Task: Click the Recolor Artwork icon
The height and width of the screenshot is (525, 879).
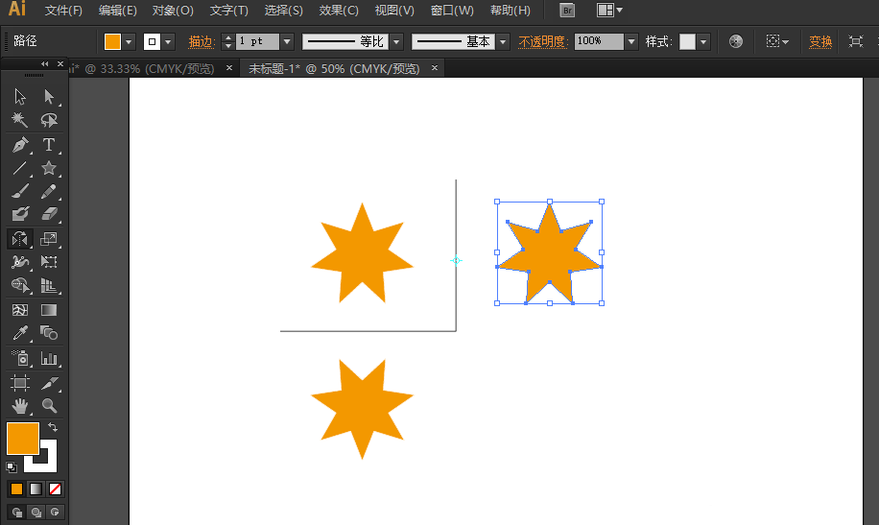Action: pyautogui.click(x=735, y=41)
